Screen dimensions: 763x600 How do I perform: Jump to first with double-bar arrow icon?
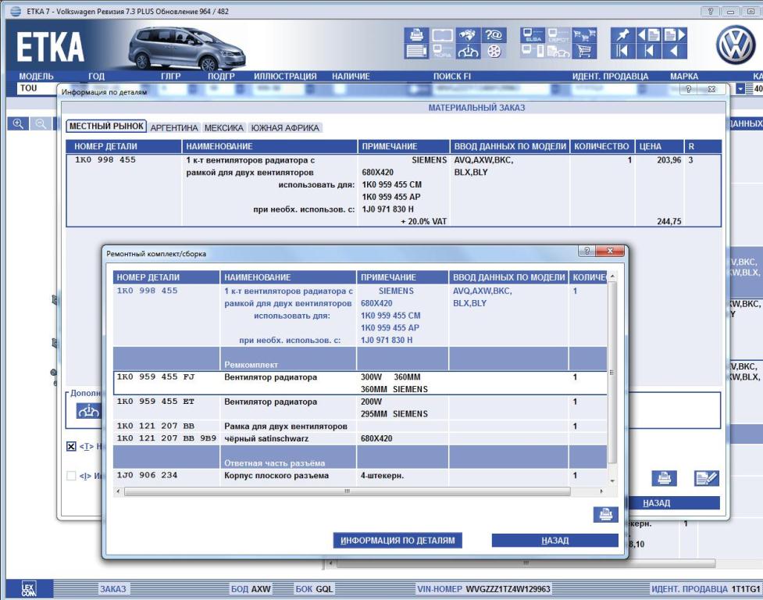coord(623,51)
